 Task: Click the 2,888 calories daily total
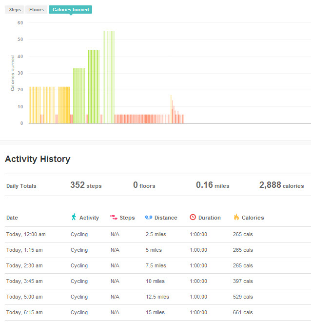point(282,185)
